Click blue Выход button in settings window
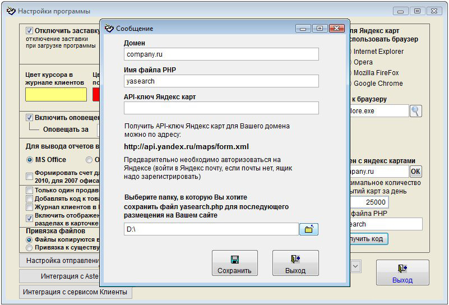 (402, 272)
